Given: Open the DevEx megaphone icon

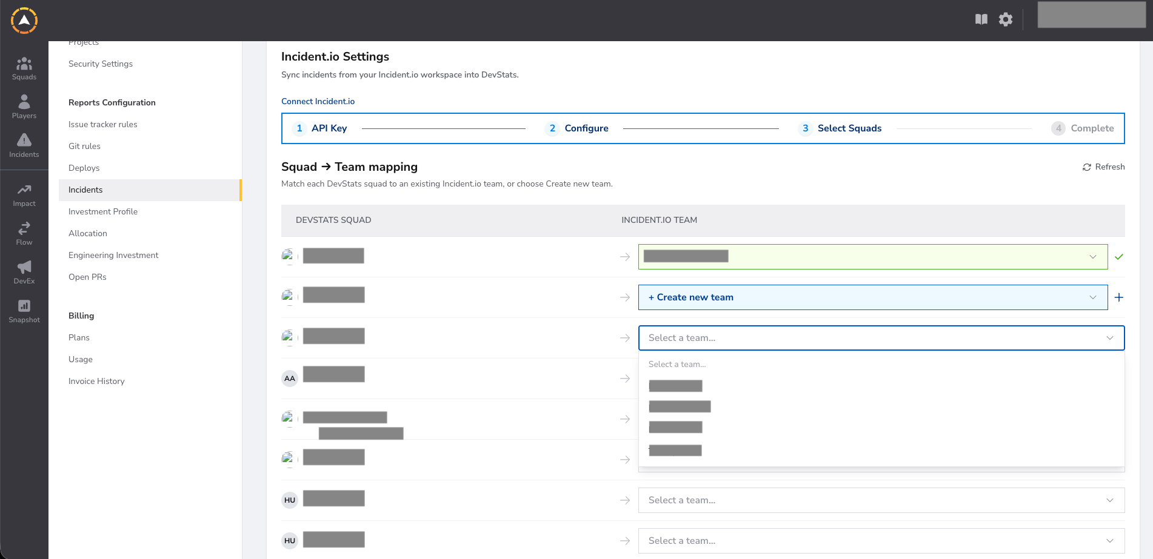Looking at the screenshot, I should 24,267.
